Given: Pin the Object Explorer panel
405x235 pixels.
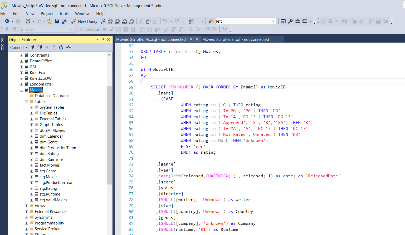Looking at the screenshot, I should click(x=103, y=39).
